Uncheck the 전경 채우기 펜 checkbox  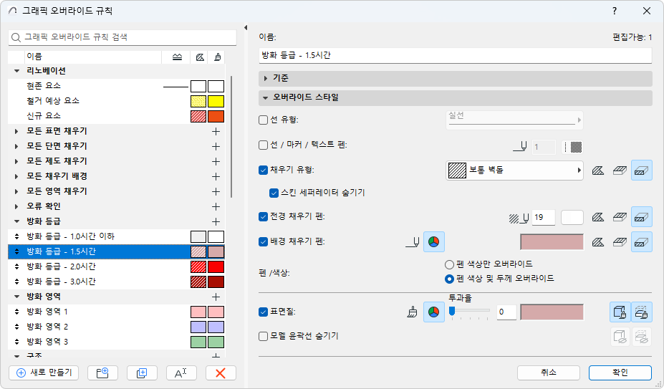[x=263, y=216]
